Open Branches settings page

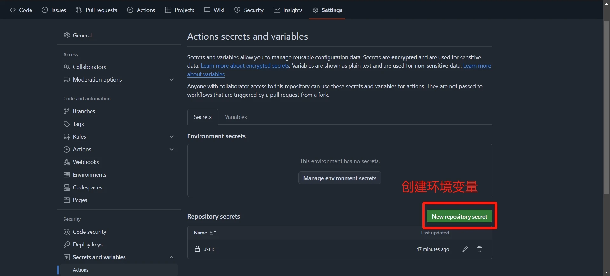84,111
